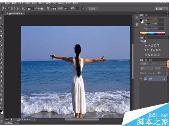Add a Black & White adjustment

click(x=151, y=50)
